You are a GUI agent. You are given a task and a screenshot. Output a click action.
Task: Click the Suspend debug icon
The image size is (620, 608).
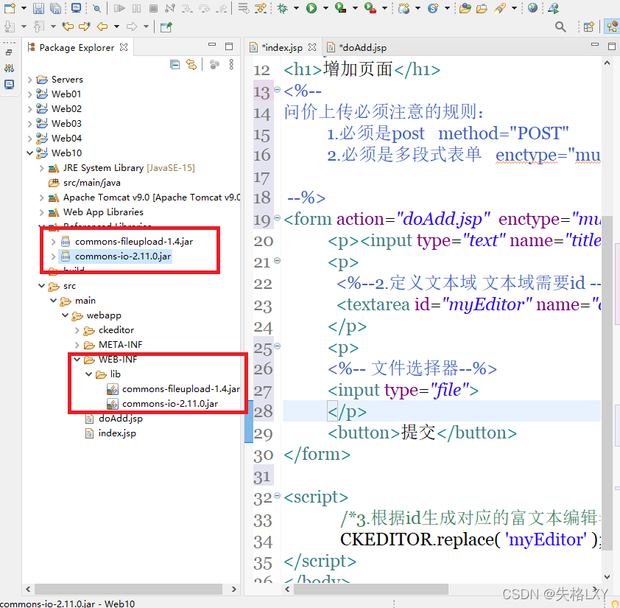[x=136, y=8]
